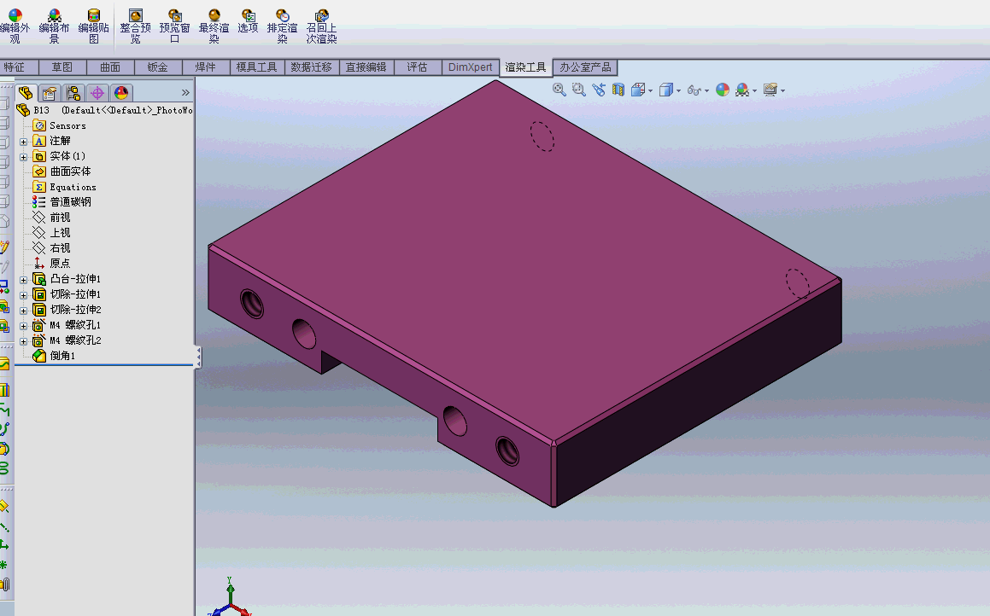
Task: Open Preview Window (预览窗口)
Action: (x=175, y=26)
